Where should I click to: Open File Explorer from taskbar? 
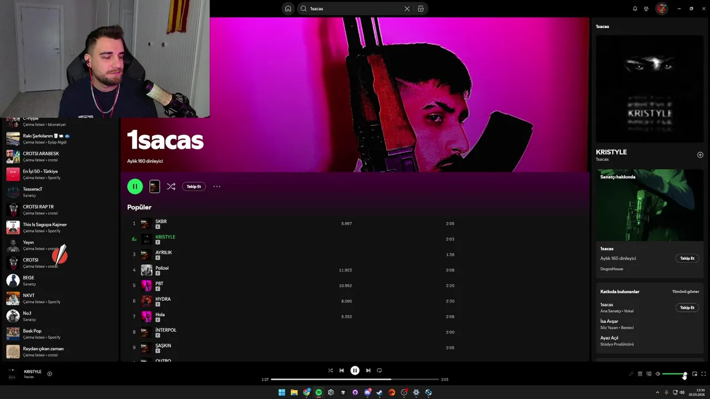pos(294,392)
